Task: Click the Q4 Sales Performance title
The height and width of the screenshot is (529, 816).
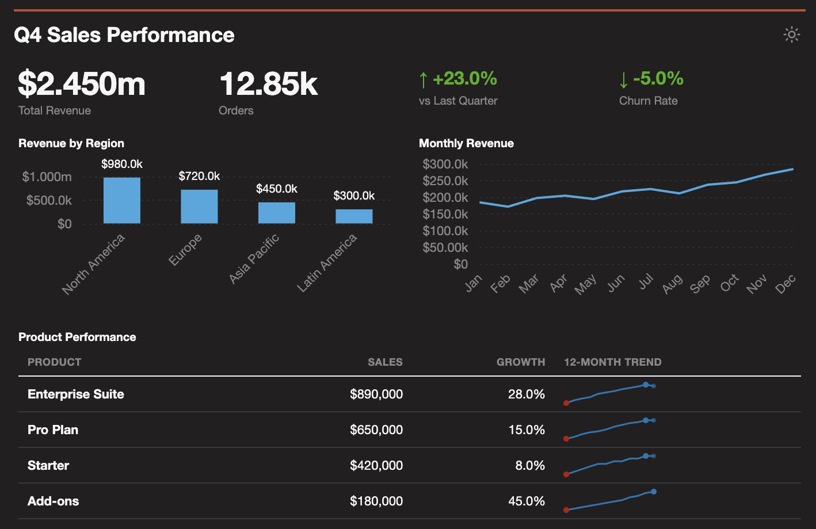Action: [124, 34]
